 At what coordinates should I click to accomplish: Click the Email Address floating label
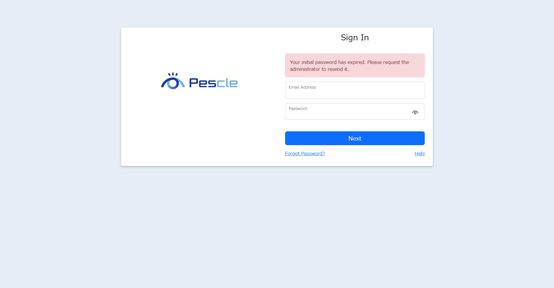[x=302, y=87]
